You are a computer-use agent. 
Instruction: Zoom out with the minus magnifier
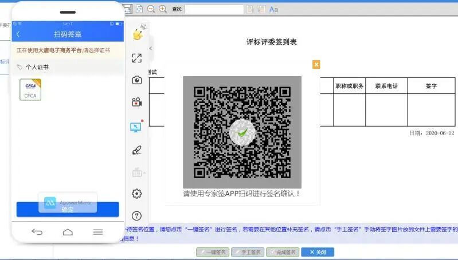pos(151,9)
